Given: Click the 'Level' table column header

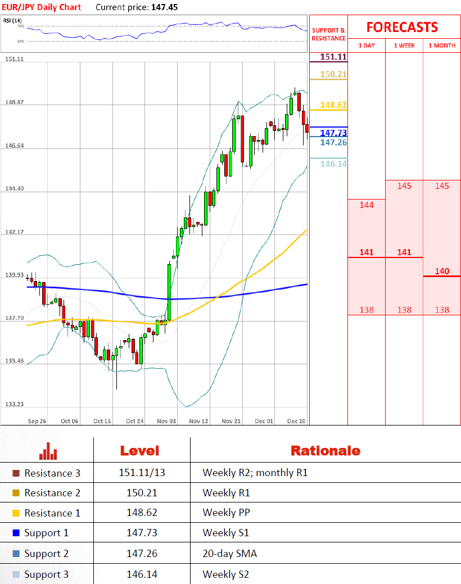Looking at the screenshot, I should pos(140,451).
